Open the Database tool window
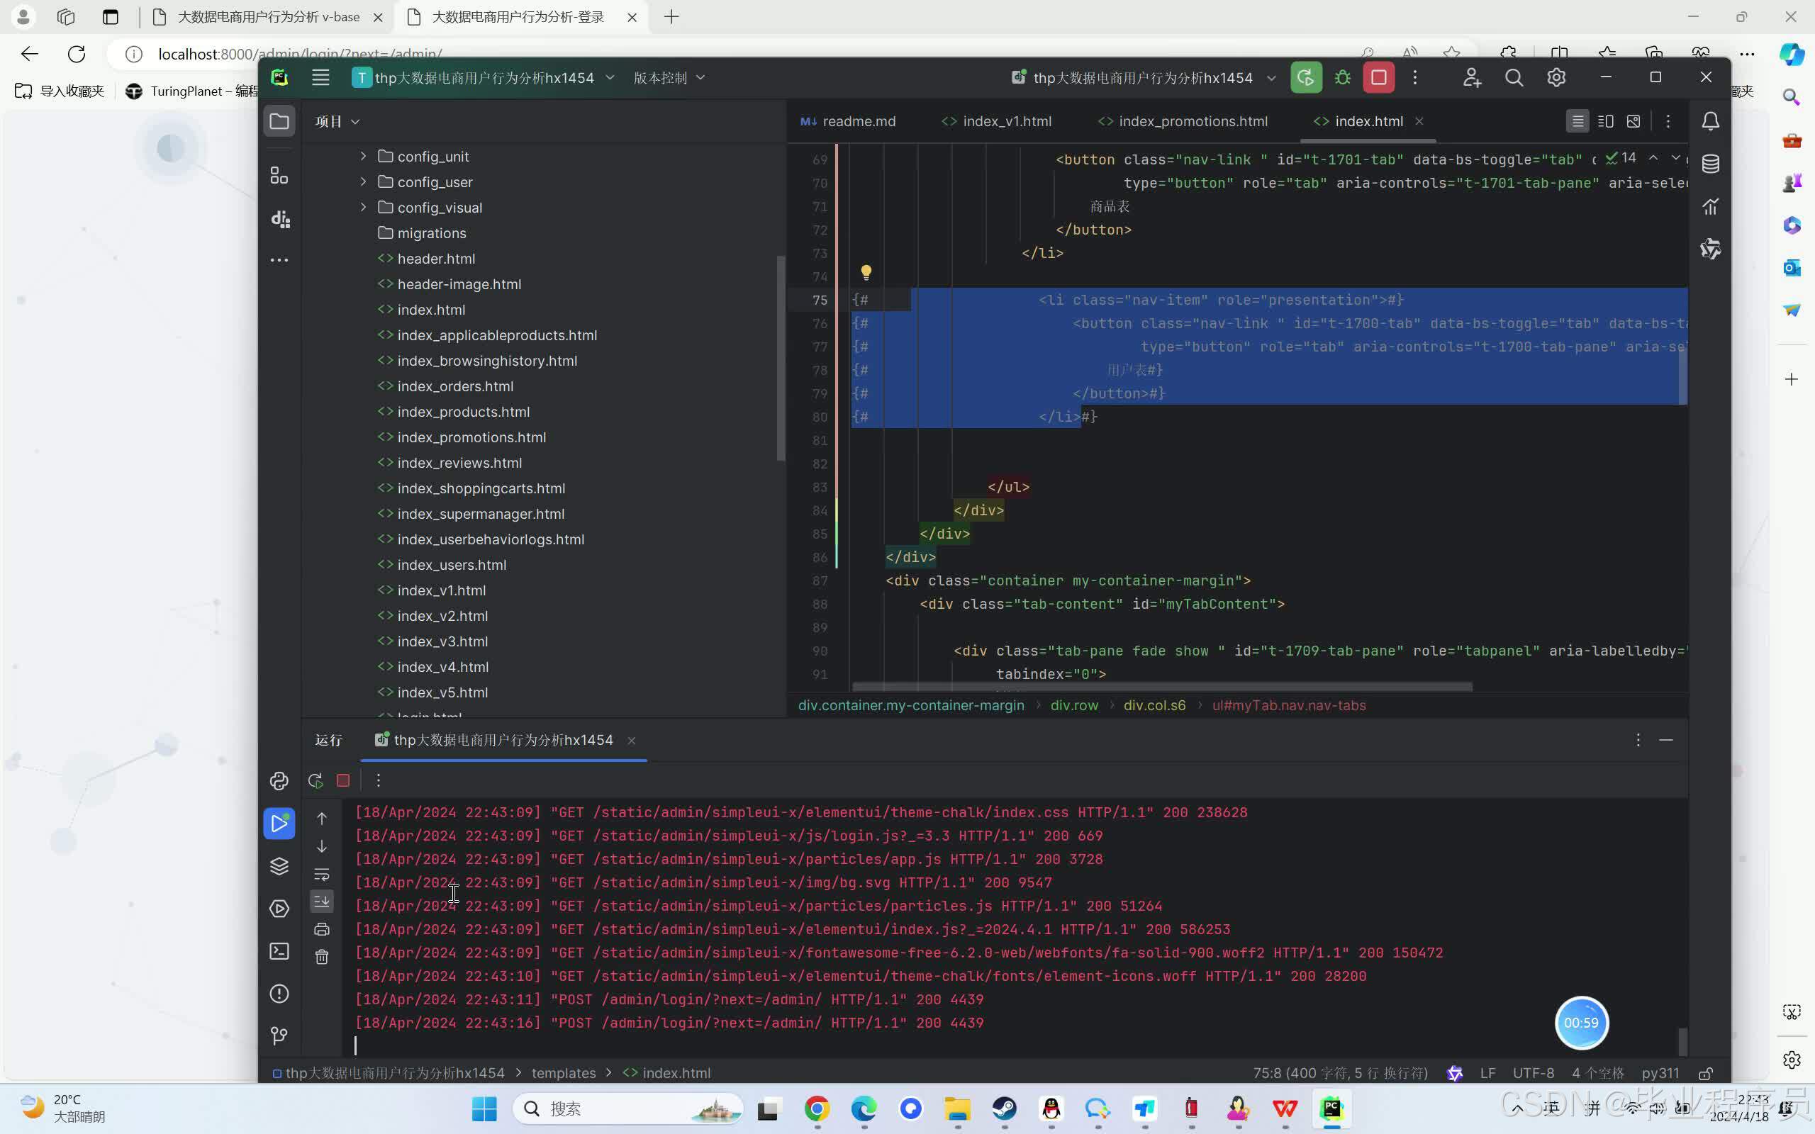The height and width of the screenshot is (1134, 1815). click(1711, 164)
